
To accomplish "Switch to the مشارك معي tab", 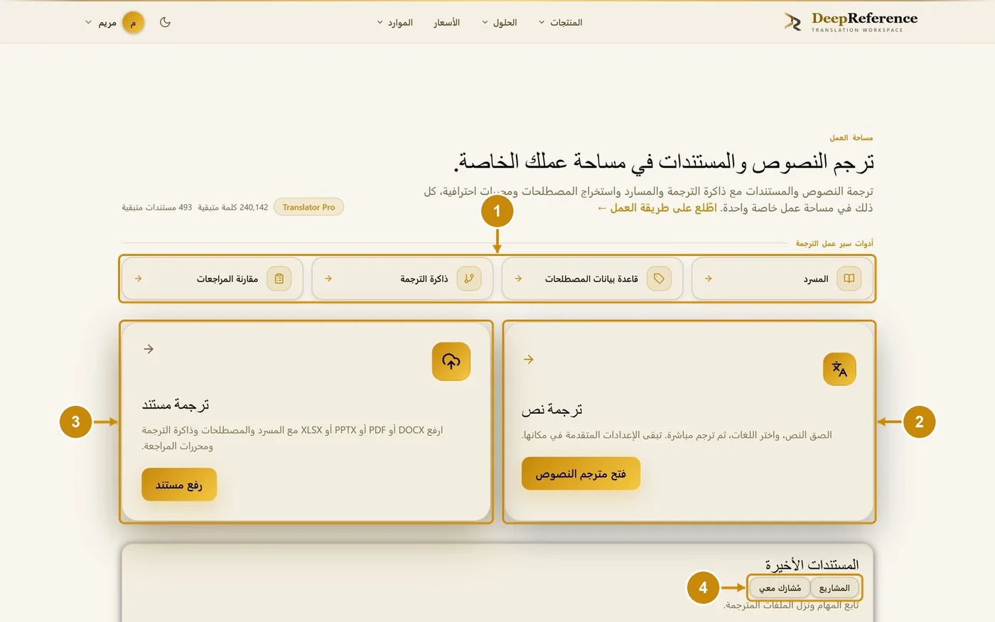I will (780, 588).
